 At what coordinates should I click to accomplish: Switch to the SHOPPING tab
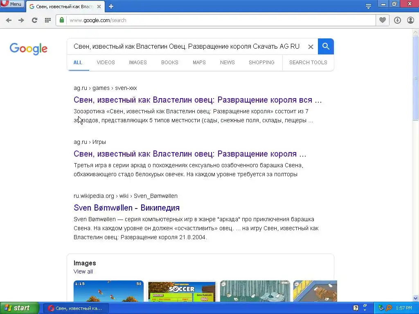(261, 63)
